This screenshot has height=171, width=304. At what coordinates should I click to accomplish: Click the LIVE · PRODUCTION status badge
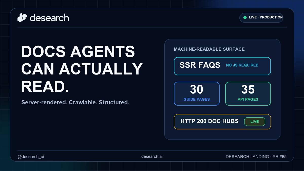261,17
